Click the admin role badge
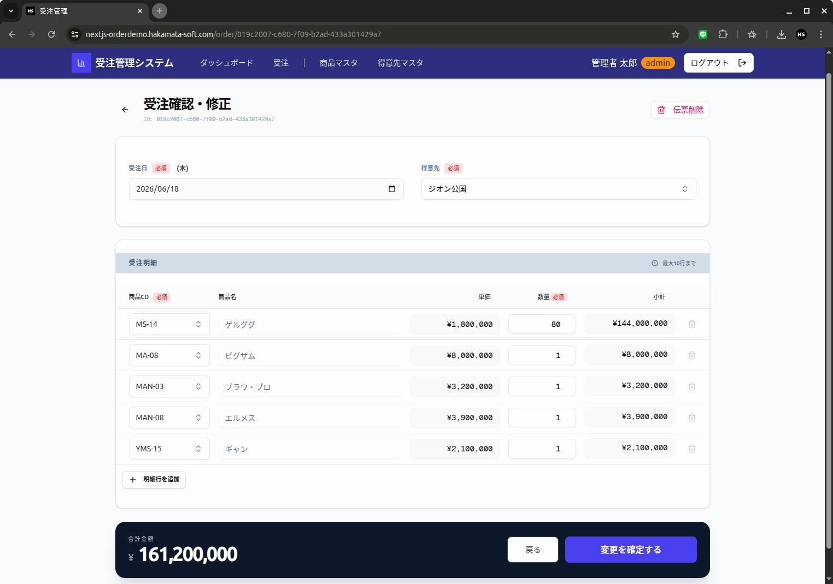The width and height of the screenshot is (833, 584). coord(658,63)
